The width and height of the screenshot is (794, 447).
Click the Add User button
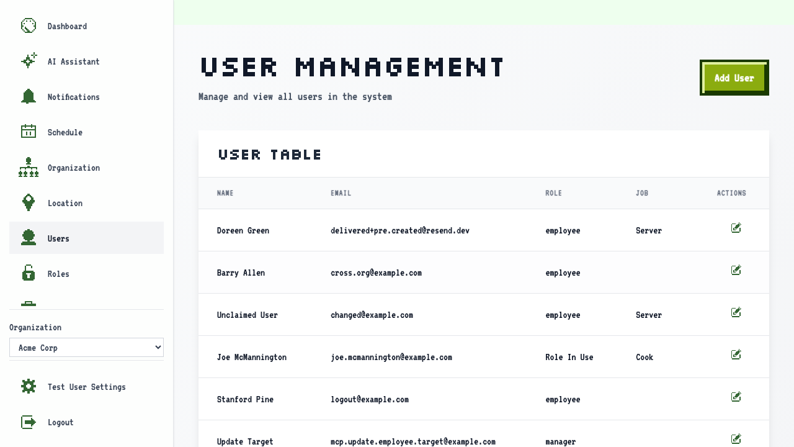[734, 78]
